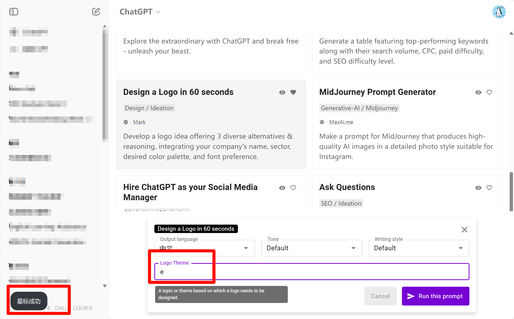Viewport: 514px width, 319px height.
Task: View Social Media Manager prompt eye icon
Action: click(282, 188)
